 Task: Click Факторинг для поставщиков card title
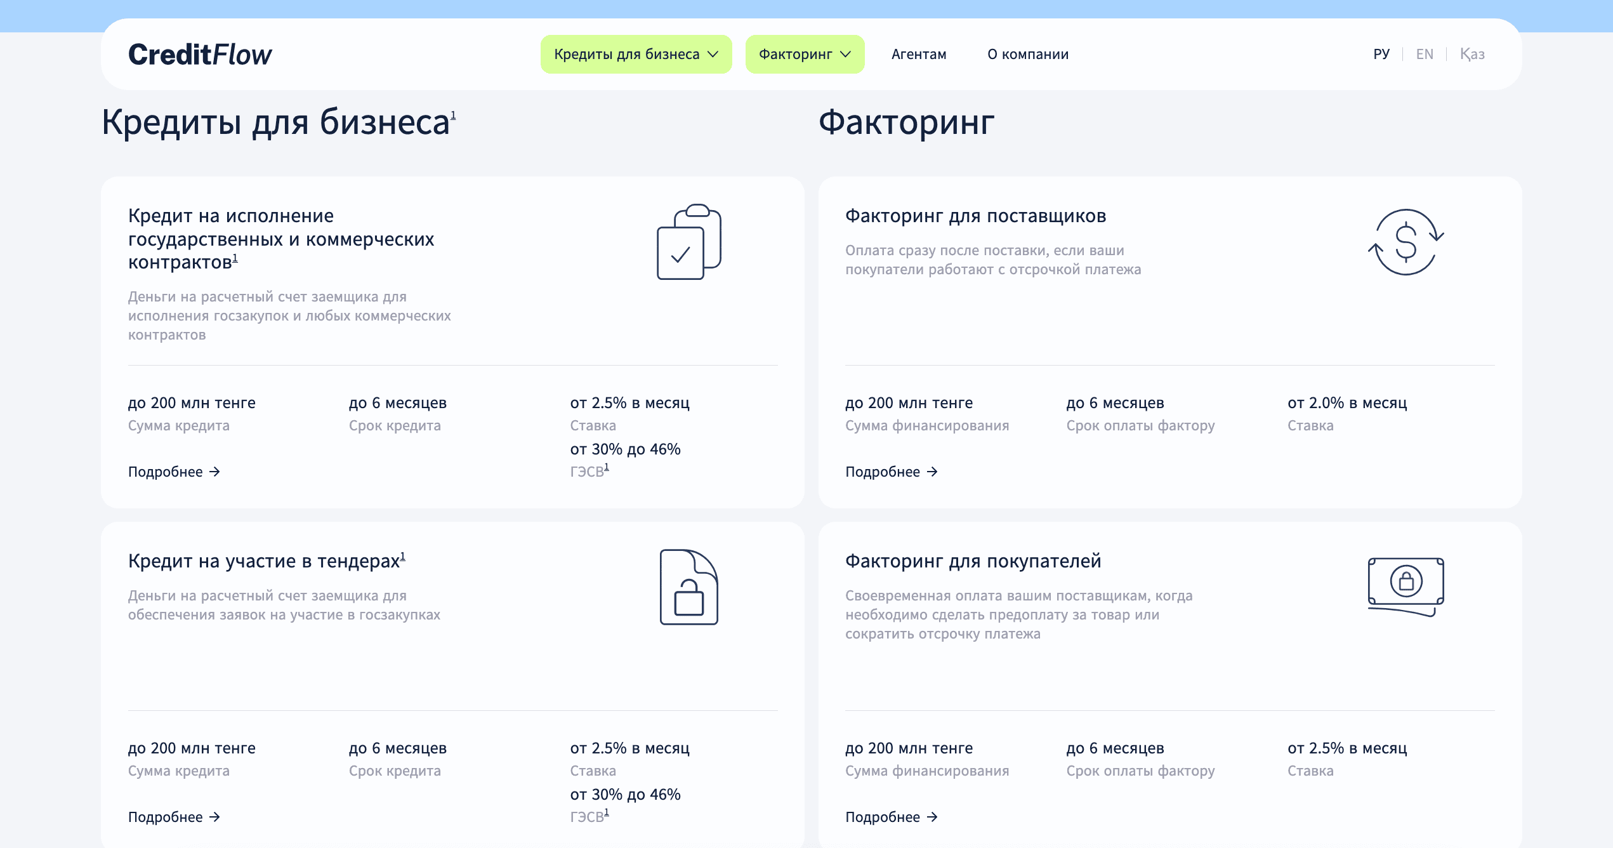pos(975,216)
